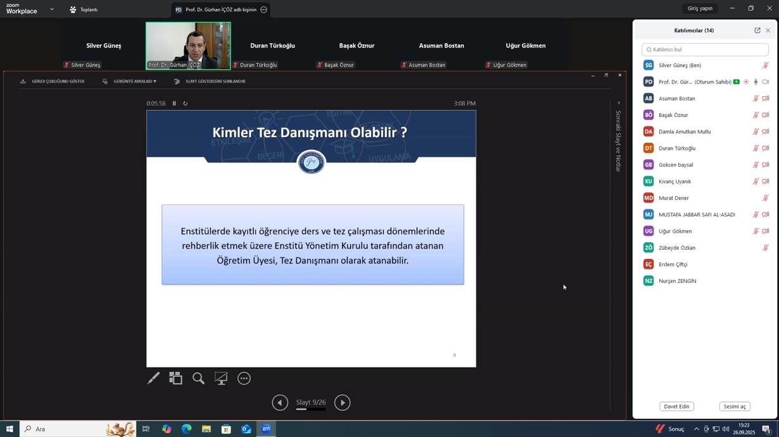Click the host's camera icon in participants list
Image resolution: width=779 pixels, height=437 pixels.
(766, 82)
